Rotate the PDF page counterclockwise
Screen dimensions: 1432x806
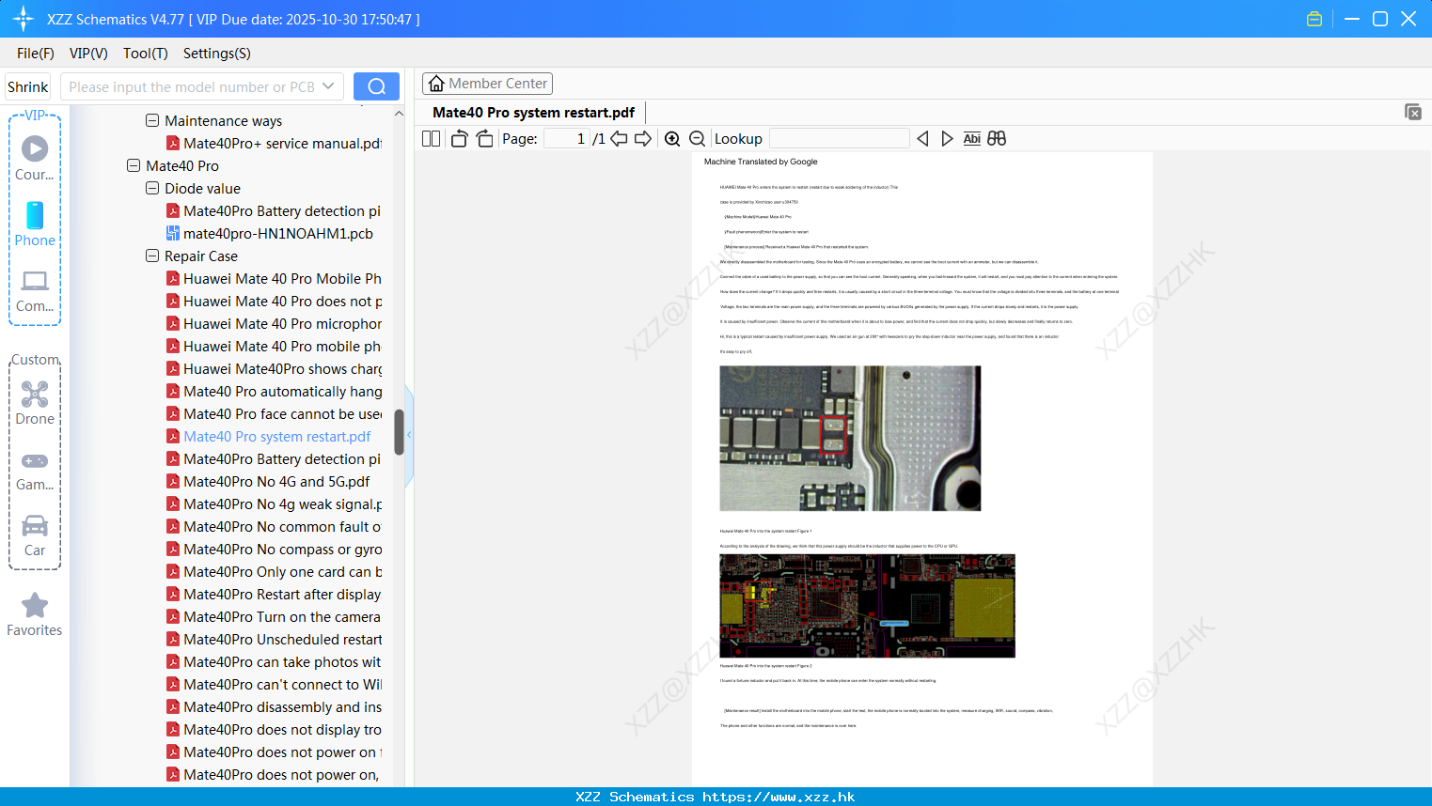click(x=459, y=139)
